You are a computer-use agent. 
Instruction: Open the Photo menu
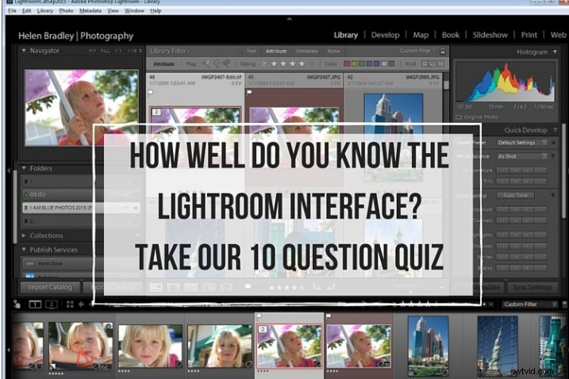pos(66,11)
